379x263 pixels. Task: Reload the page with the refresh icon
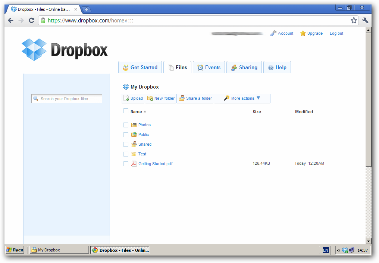(x=32, y=20)
